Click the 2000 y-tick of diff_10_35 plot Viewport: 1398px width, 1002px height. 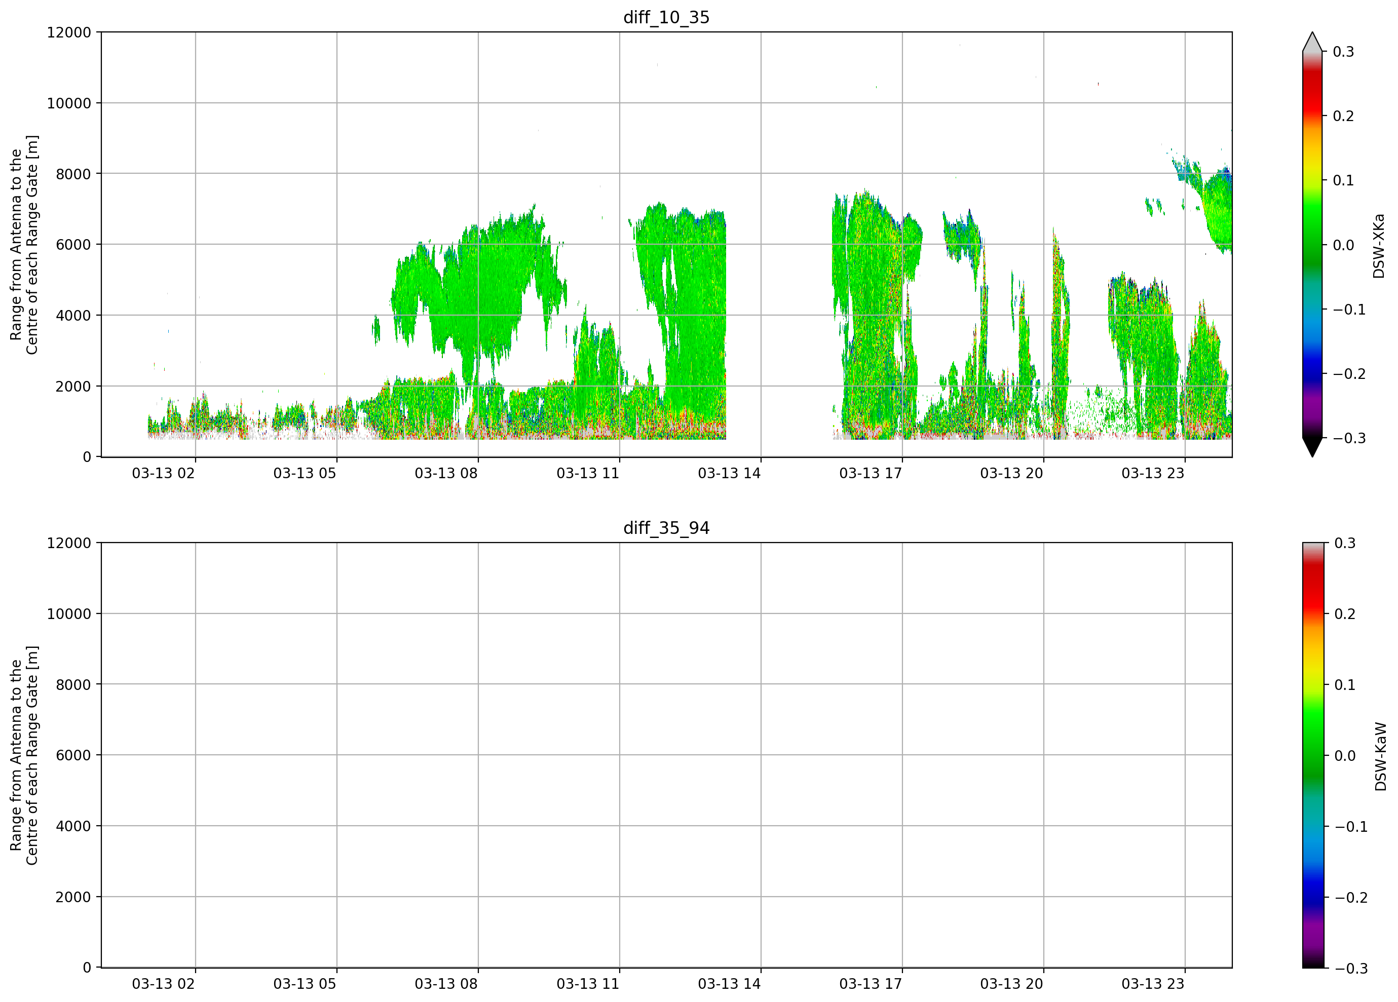coord(73,387)
